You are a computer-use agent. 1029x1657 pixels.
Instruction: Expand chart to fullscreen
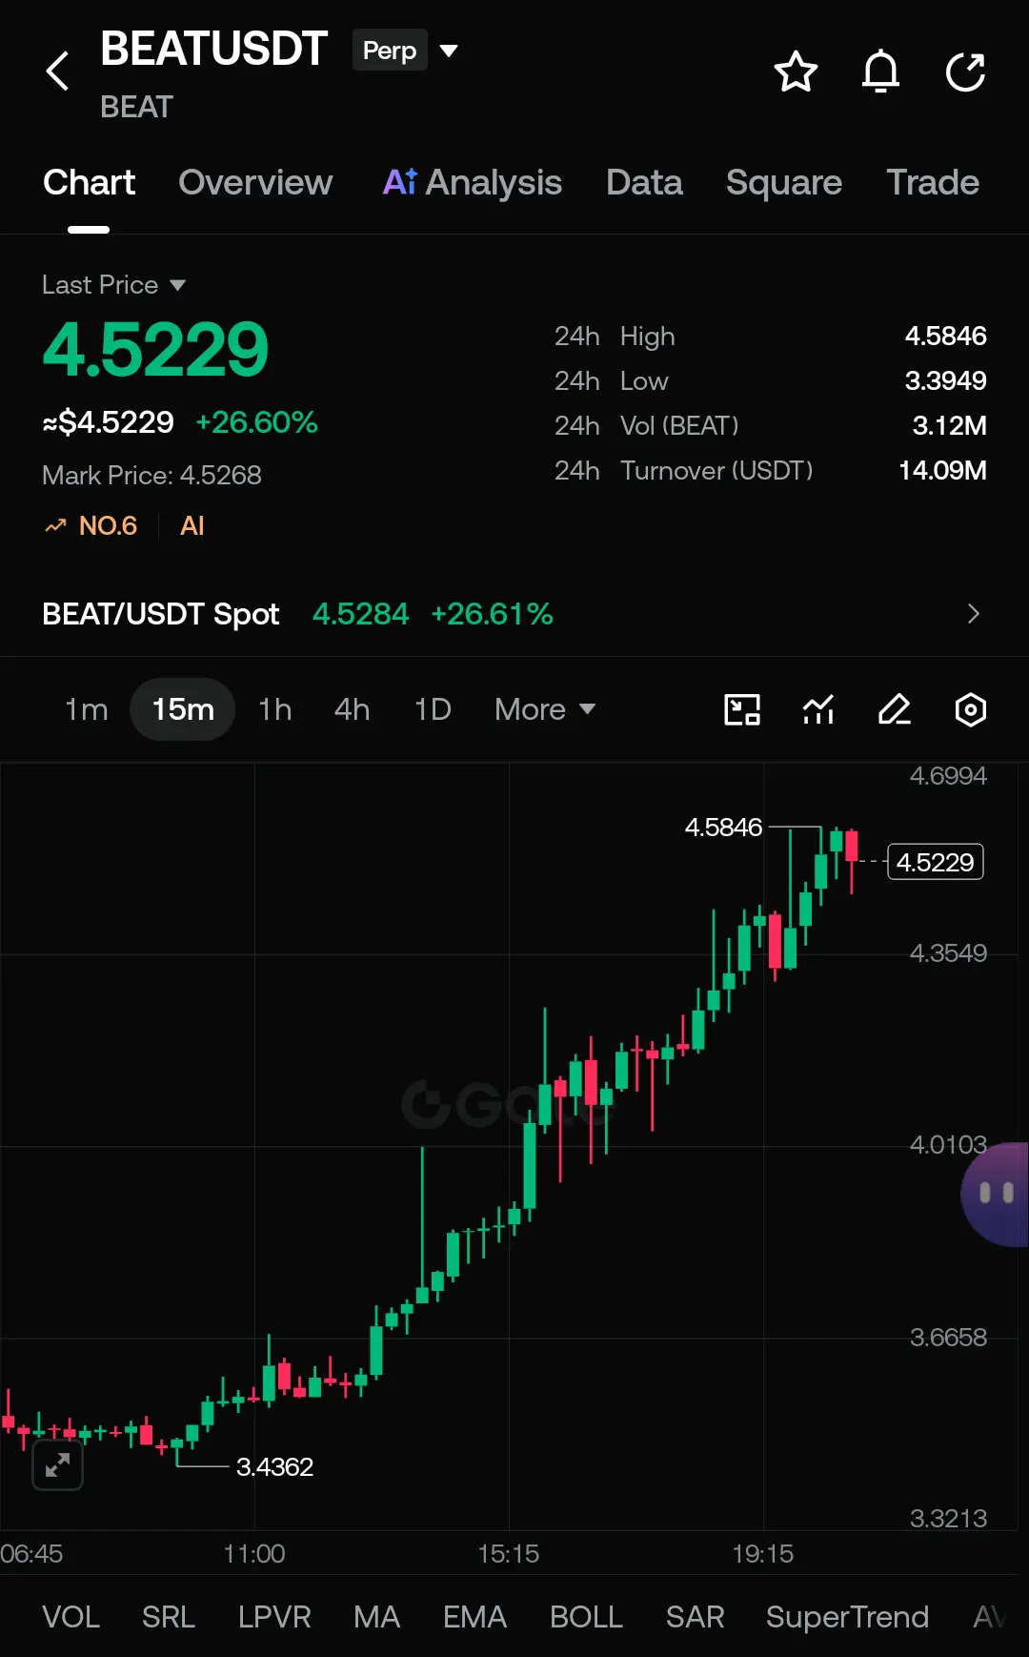pyautogui.click(x=57, y=1464)
